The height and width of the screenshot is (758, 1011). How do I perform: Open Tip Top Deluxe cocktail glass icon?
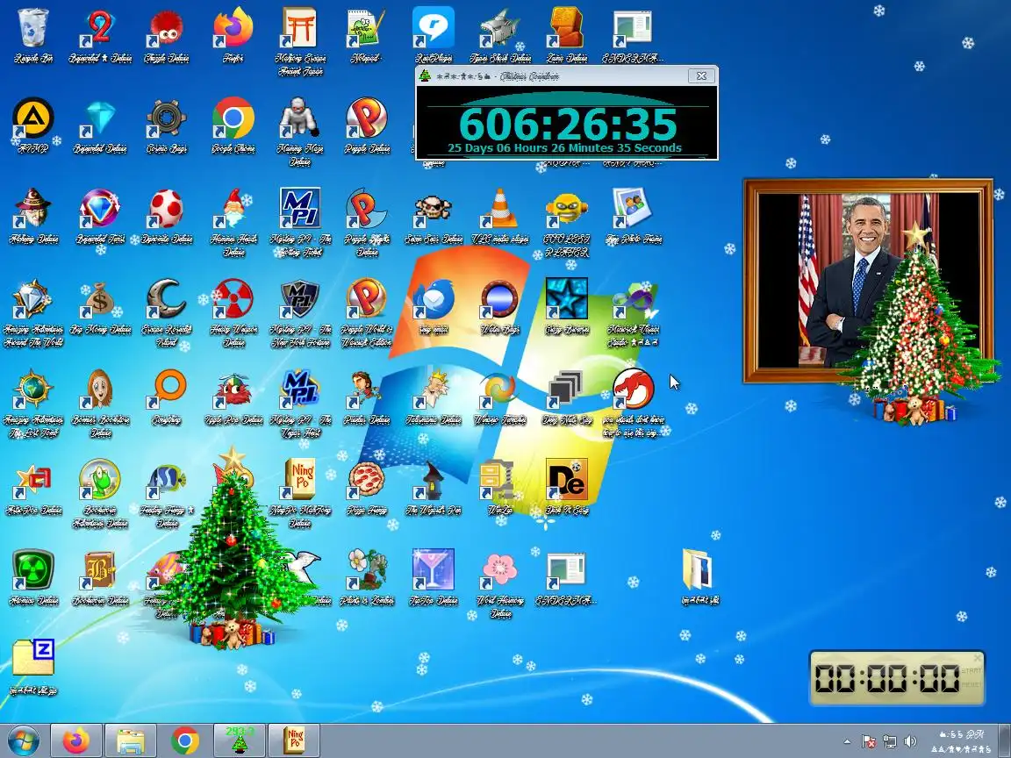[434, 577]
